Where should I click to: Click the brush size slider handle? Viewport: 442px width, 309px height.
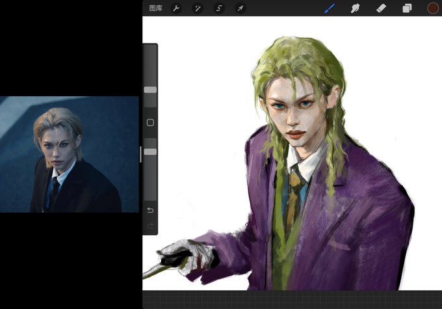click(x=150, y=90)
